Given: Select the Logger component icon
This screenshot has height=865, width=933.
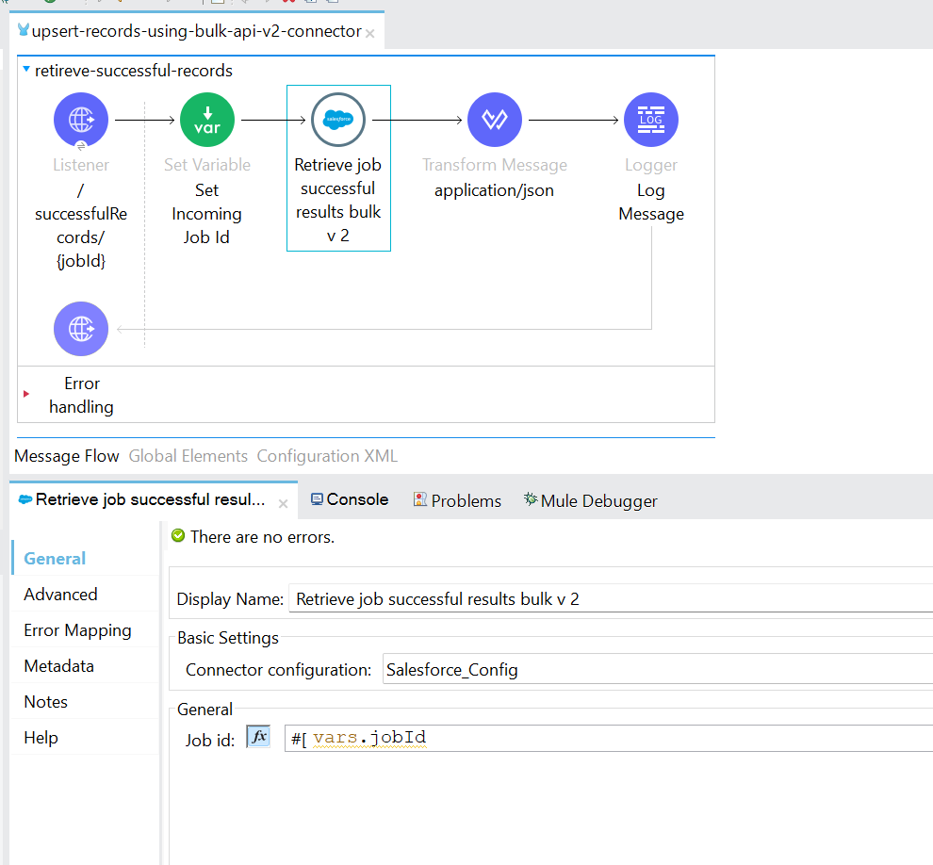Looking at the screenshot, I should [x=651, y=120].
